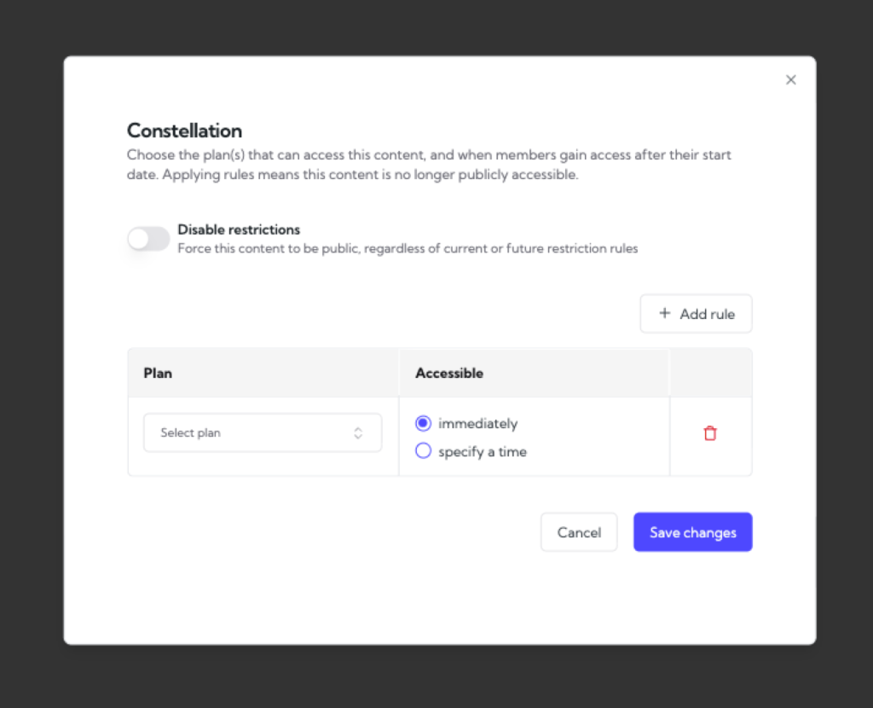Click the up-down chevron in the plan selector
Screen dimensions: 873x708
[357, 432]
